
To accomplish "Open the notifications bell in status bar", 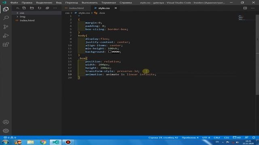I will pyautogui.click(x=254, y=137).
